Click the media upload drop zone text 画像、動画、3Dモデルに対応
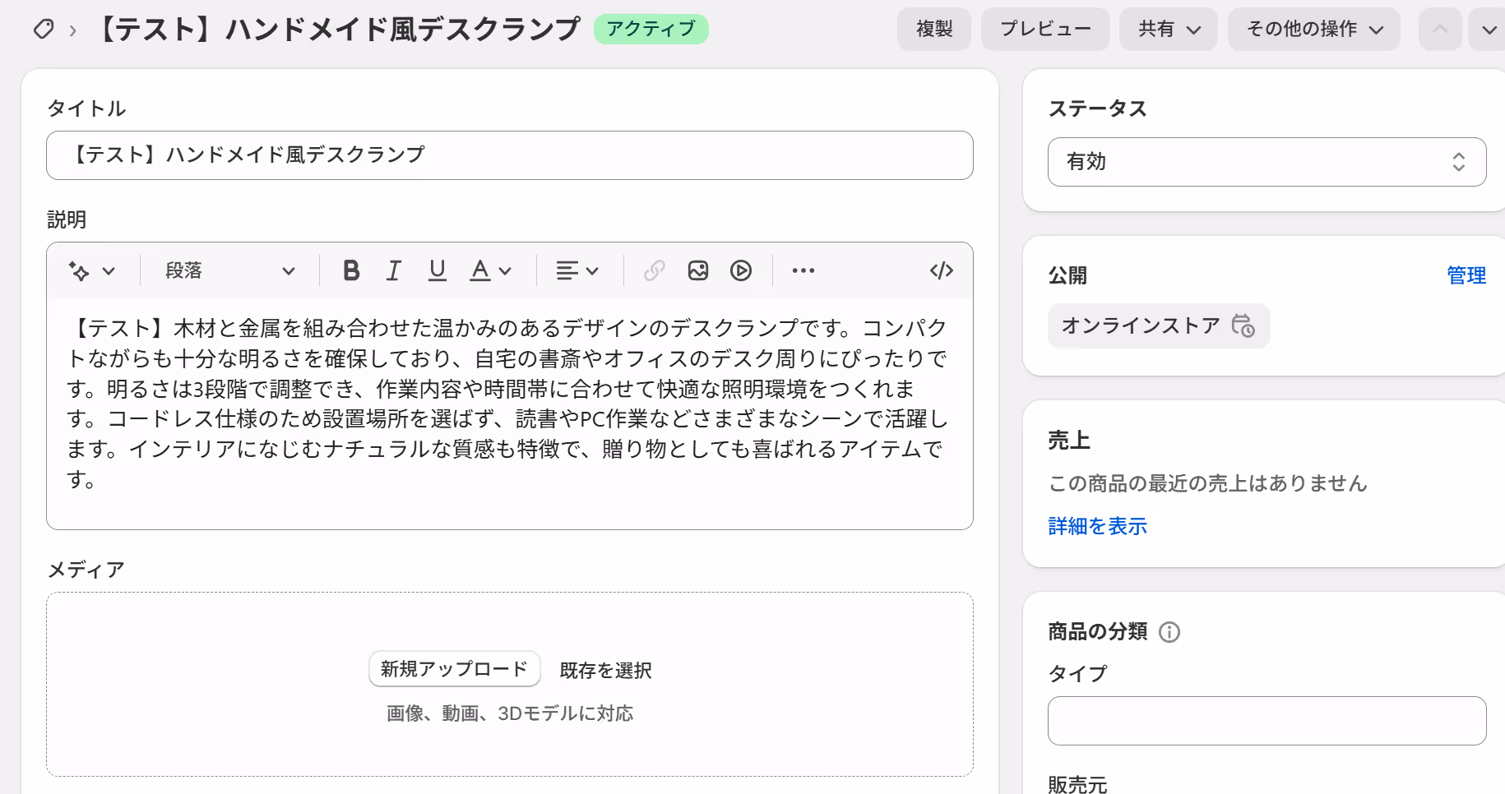The height and width of the screenshot is (794, 1505). pos(510,713)
